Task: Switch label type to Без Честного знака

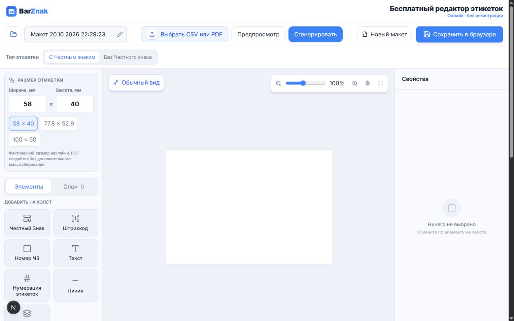Action: (128, 57)
